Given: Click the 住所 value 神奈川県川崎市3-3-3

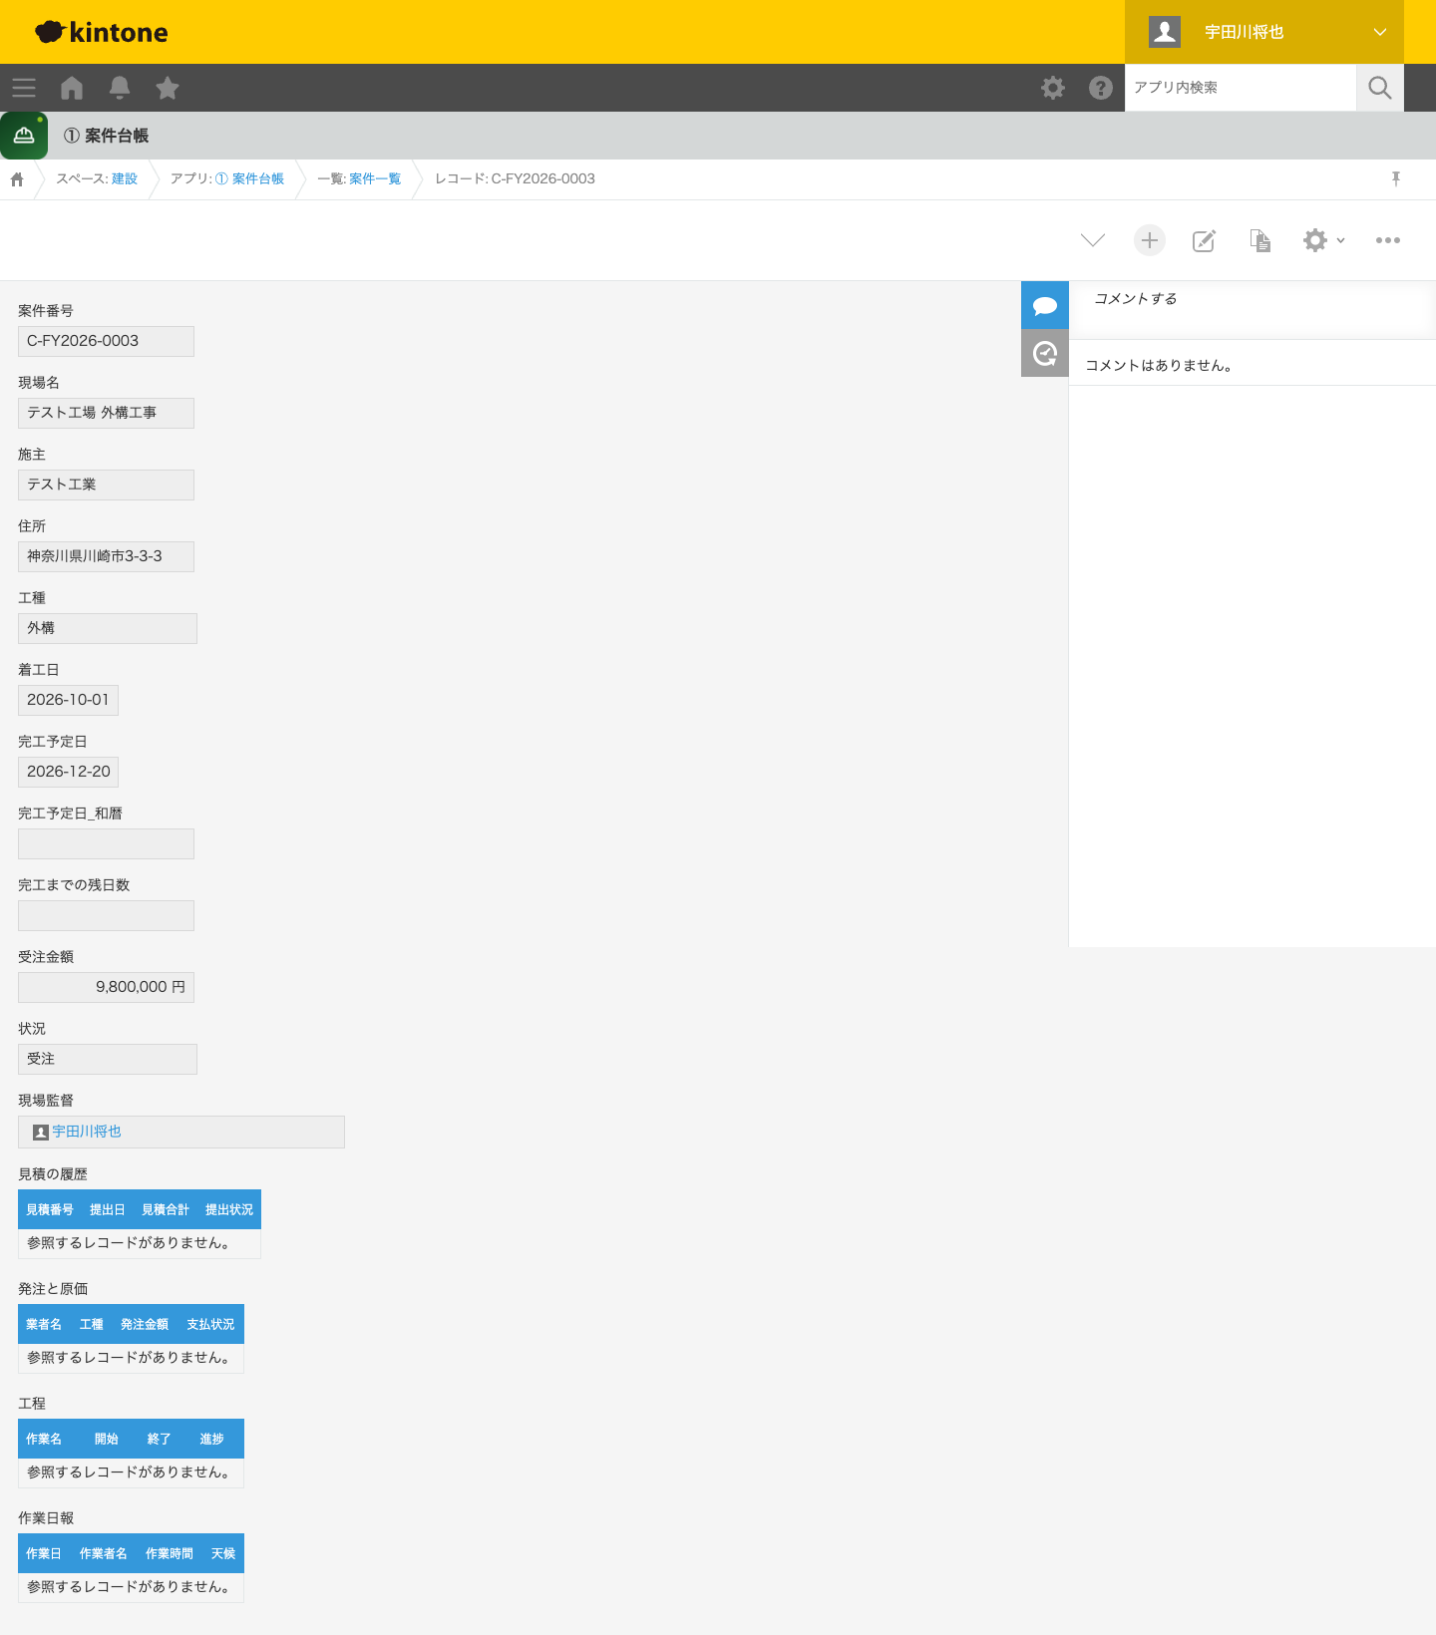Looking at the screenshot, I should pos(106,556).
